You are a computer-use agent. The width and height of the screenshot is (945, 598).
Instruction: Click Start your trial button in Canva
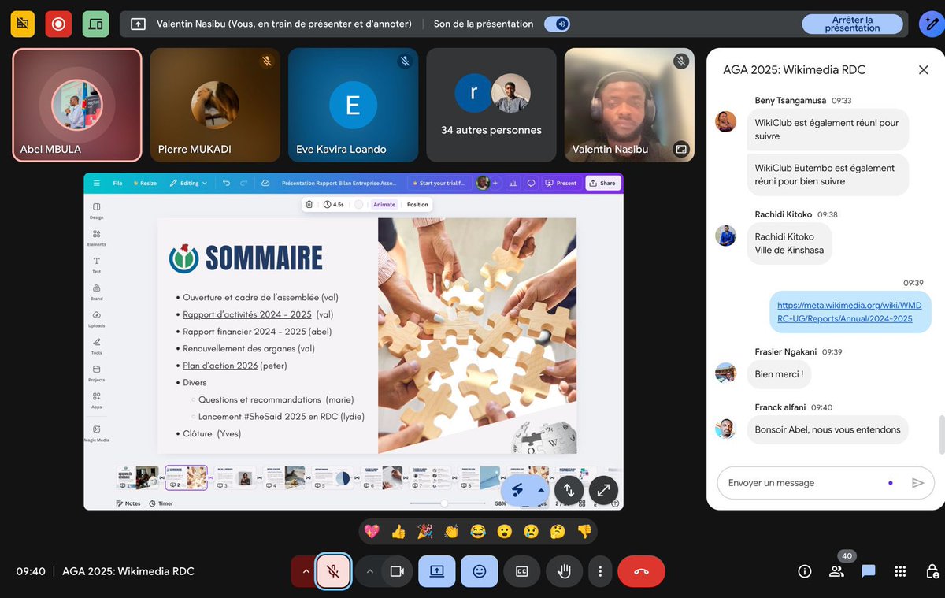click(x=439, y=183)
